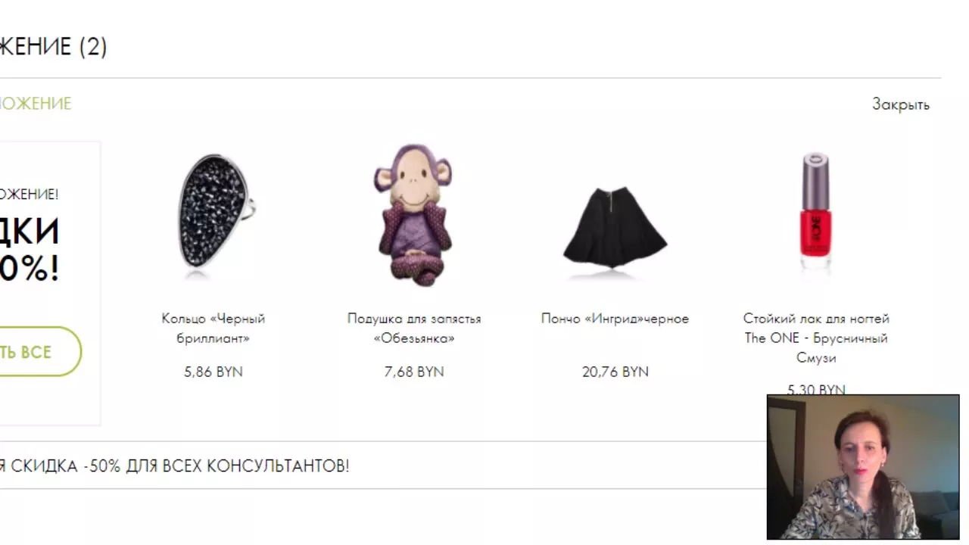This screenshot has height=545, width=969.
Task: Select the green offer tab label
Action: tap(35, 104)
